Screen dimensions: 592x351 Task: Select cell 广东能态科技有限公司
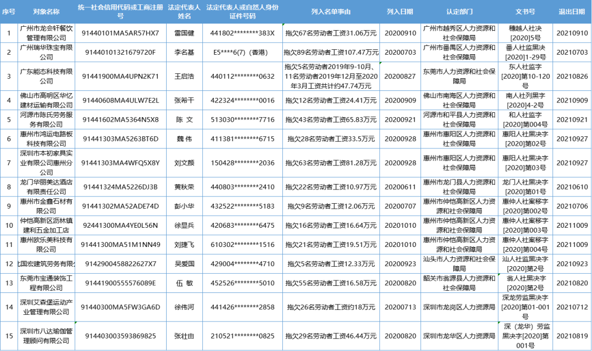pyautogui.click(x=46, y=76)
